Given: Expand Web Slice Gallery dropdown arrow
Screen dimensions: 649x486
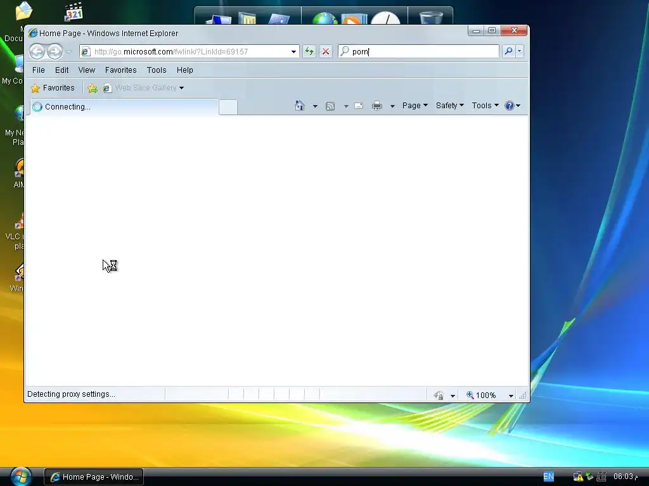Looking at the screenshot, I should coord(182,88).
